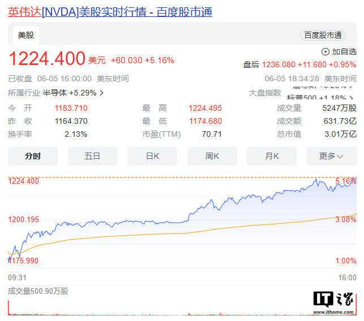Expand the chevron after 标普500 index
This screenshot has width=364, height=321.
352,98
